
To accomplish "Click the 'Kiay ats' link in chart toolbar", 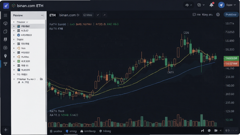I will pyautogui.click(x=207, y=14).
